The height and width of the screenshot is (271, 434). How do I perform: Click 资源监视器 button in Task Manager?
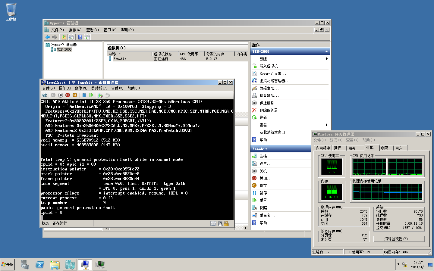[399, 239]
